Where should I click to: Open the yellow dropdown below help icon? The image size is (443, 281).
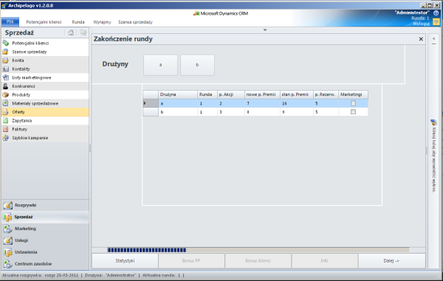[x=436, y=21]
